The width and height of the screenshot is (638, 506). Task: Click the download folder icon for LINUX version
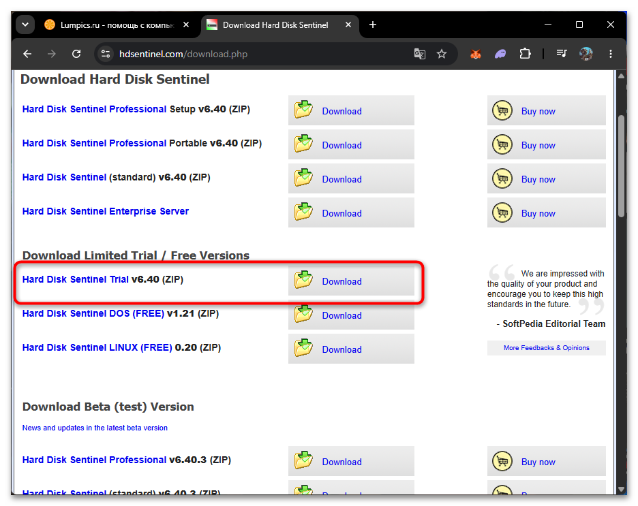(303, 348)
